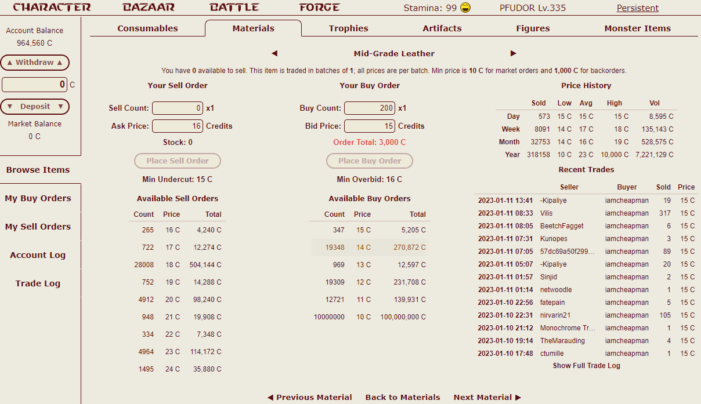Click seller netwoodle in recent trades
Image resolution: width=701 pixels, height=404 pixels.
coord(556,290)
